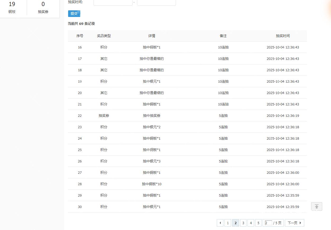Open page 1 in pagination
Viewport: 331px width, 230px height.
228,223
